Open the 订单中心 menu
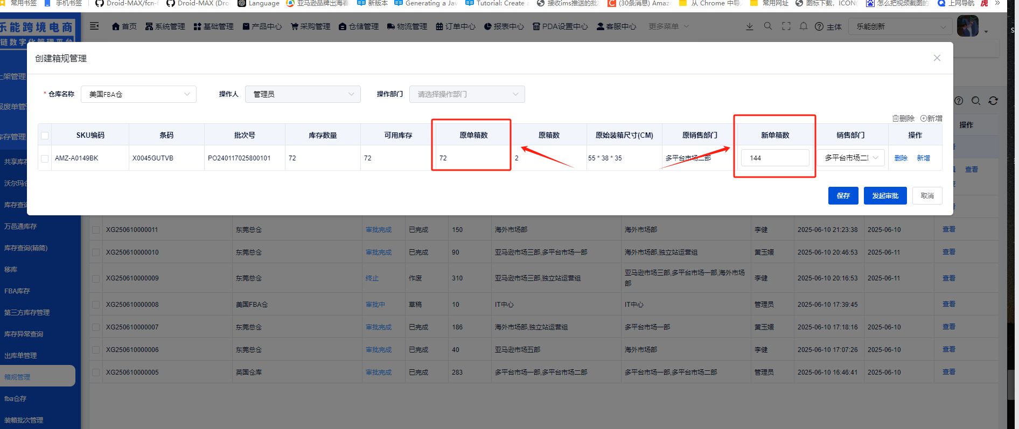 [x=456, y=26]
